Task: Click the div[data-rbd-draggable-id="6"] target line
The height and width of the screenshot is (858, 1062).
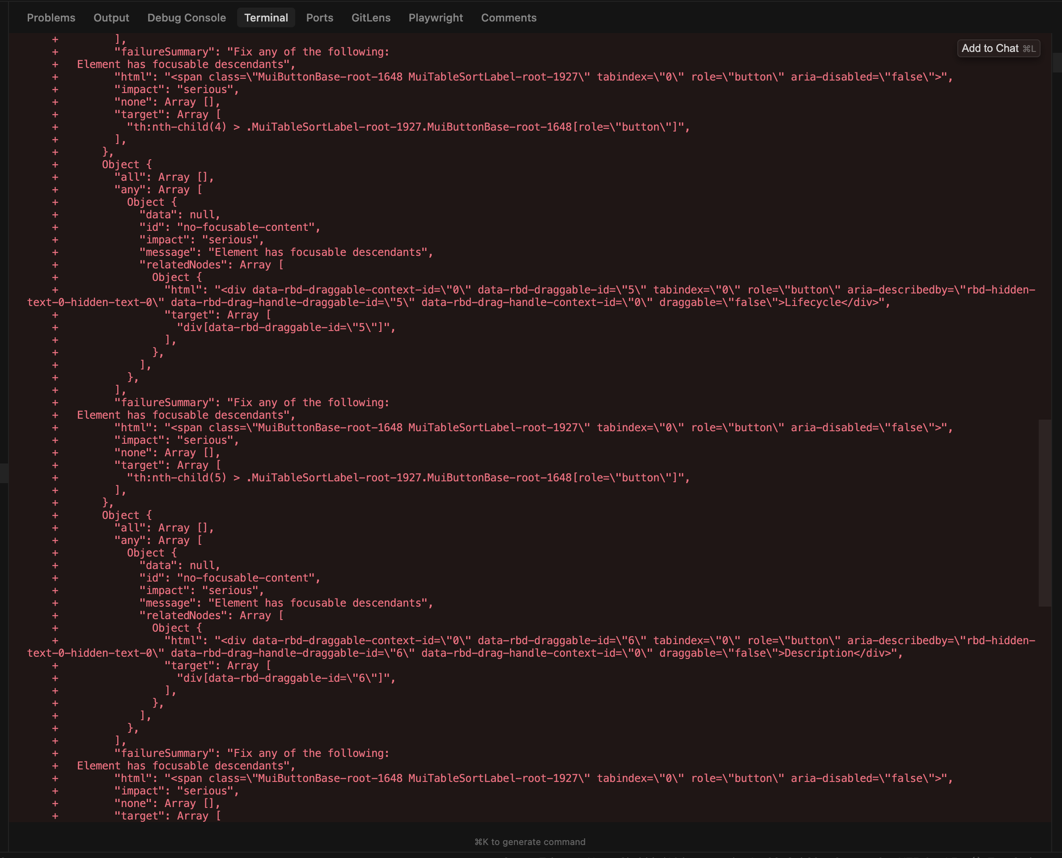Action: tap(286, 679)
